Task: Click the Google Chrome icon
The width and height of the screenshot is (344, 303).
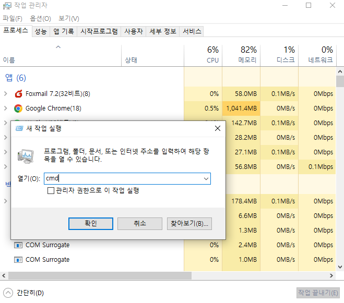Action: pos(18,108)
